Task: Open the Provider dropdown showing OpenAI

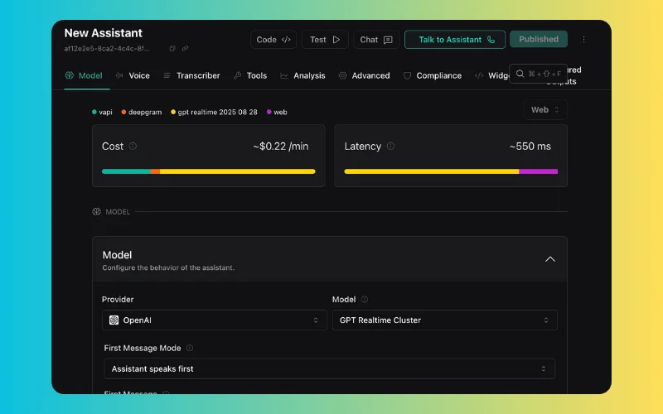Action: [x=214, y=320]
